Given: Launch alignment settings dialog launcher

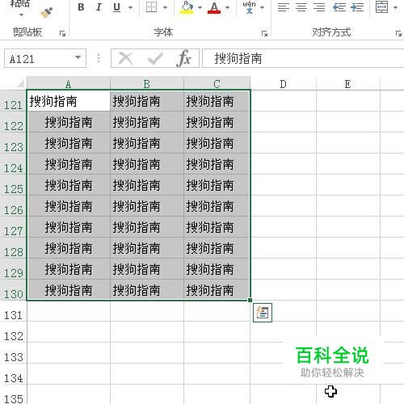Looking at the screenshot, I should 398,33.
